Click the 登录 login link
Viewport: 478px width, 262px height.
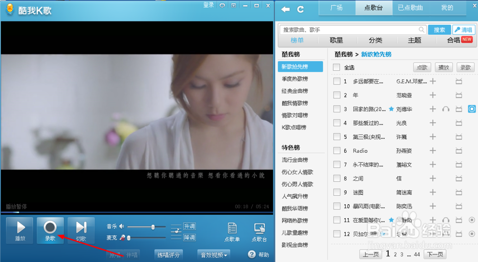(x=208, y=5)
